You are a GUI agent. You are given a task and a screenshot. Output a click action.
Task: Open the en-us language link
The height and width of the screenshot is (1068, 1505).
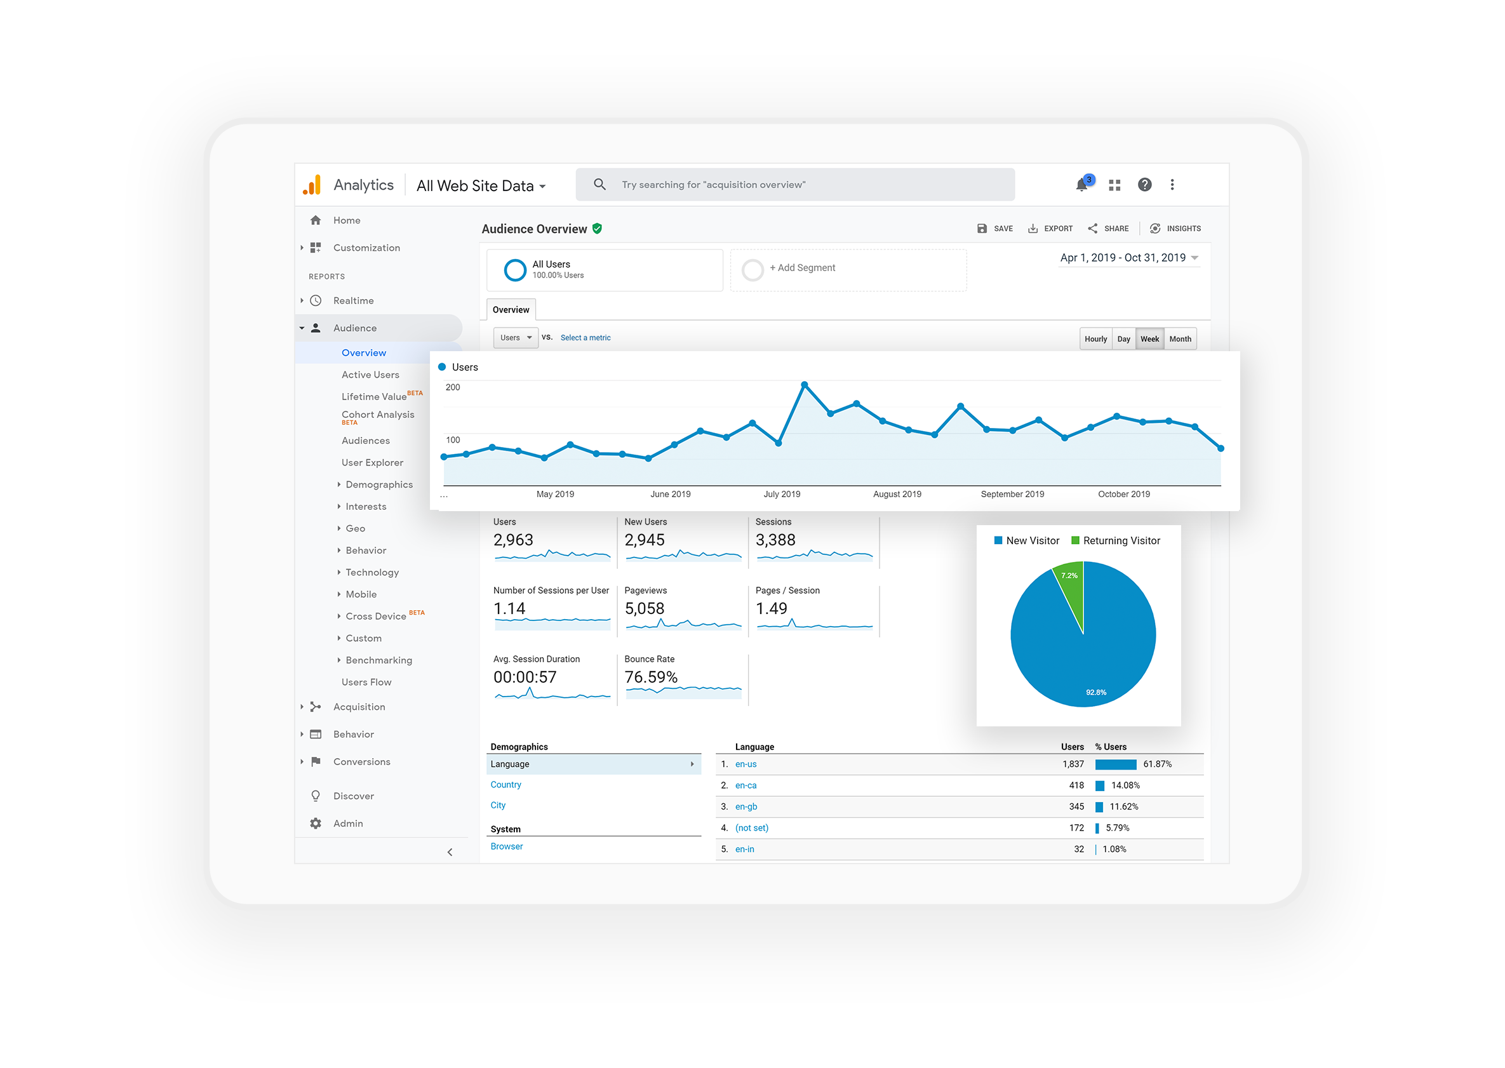click(x=746, y=765)
